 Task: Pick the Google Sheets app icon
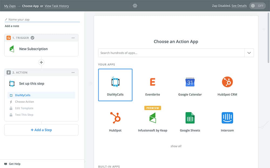coord(190,118)
